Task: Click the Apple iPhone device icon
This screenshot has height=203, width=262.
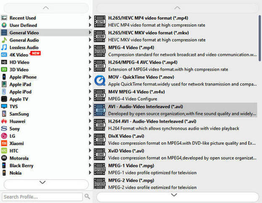Action: pyautogui.click(x=4, y=77)
